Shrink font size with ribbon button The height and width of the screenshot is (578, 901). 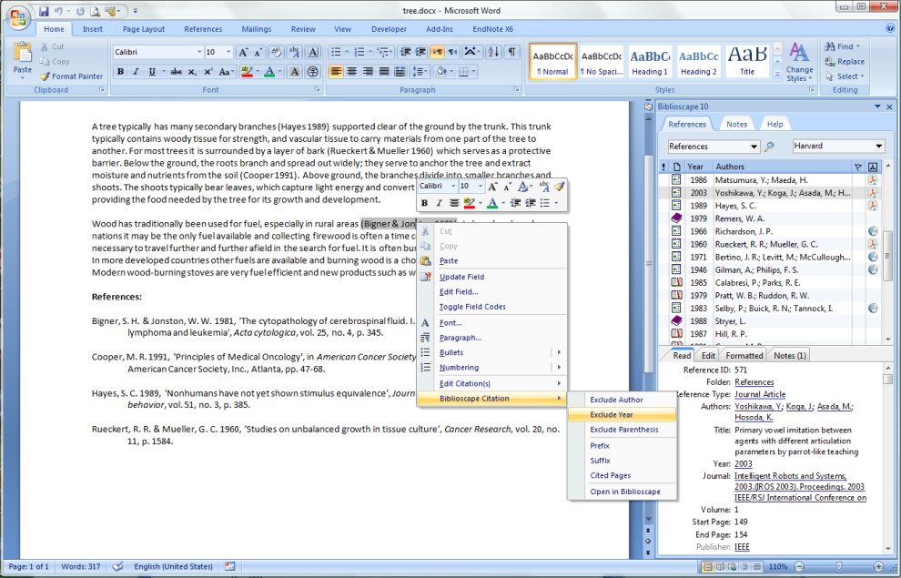(258, 52)
